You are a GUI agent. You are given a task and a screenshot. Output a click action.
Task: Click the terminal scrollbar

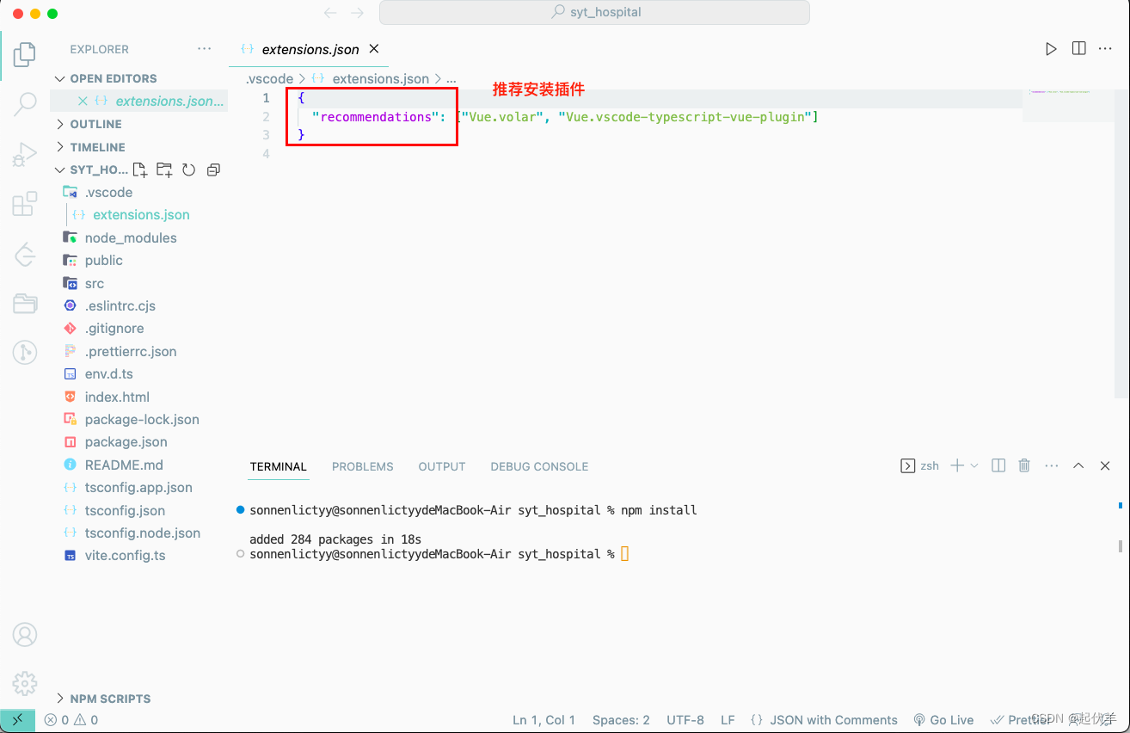pyautogui.click(x=1120, y=546)
